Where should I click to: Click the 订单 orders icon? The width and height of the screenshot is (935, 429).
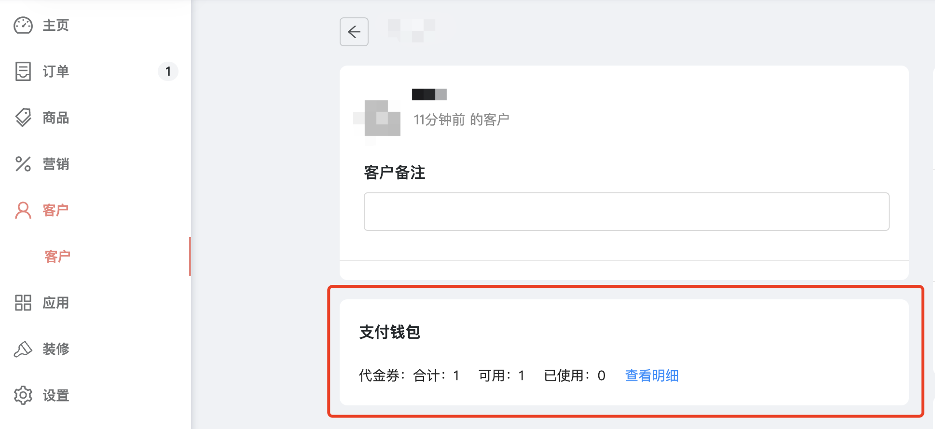[x=23, y=71]
